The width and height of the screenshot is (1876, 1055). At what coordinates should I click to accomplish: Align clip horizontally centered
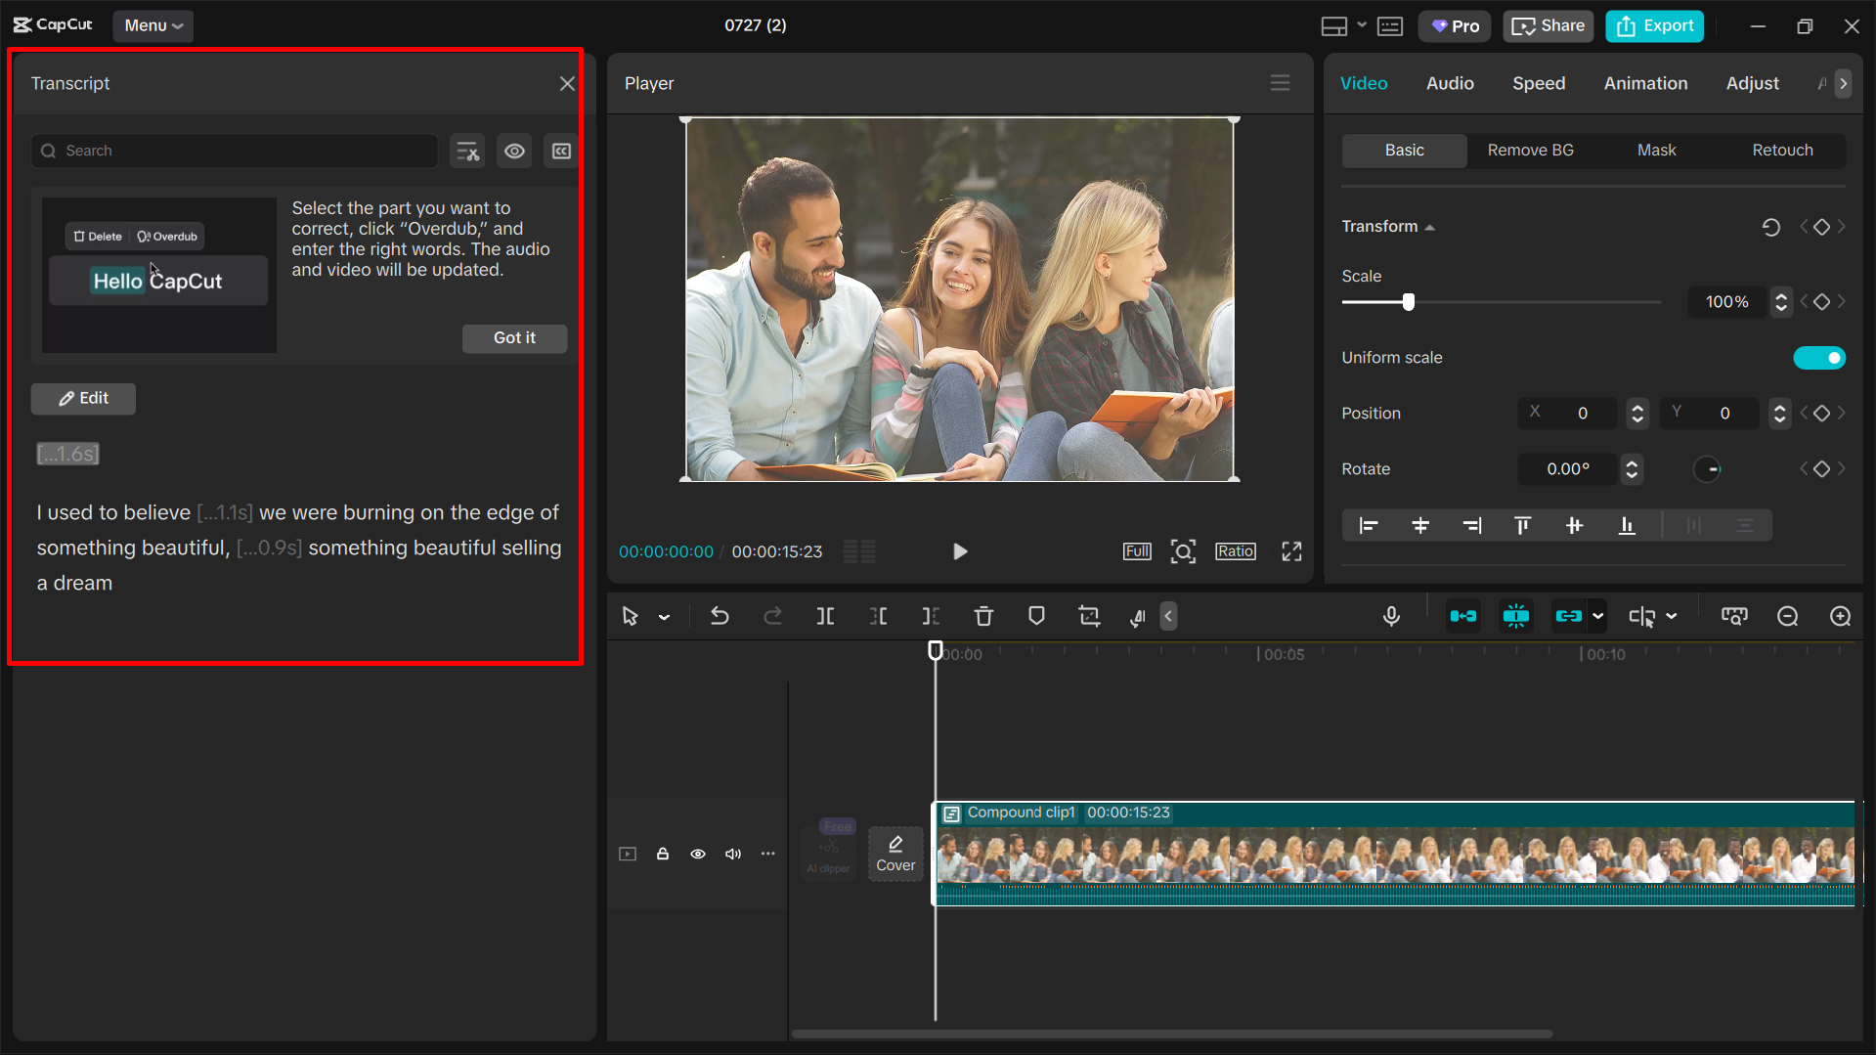[x=1420, y=526]
